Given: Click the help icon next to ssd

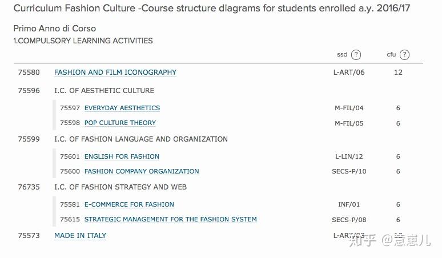Looking at the screenshot, I should 356,55.
